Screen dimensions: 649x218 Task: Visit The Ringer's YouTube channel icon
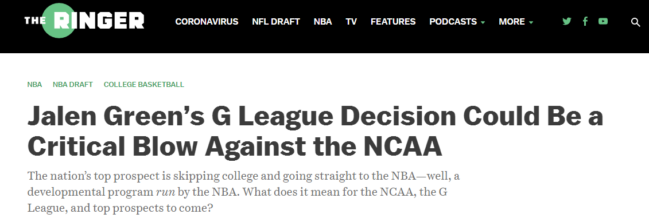603,22
